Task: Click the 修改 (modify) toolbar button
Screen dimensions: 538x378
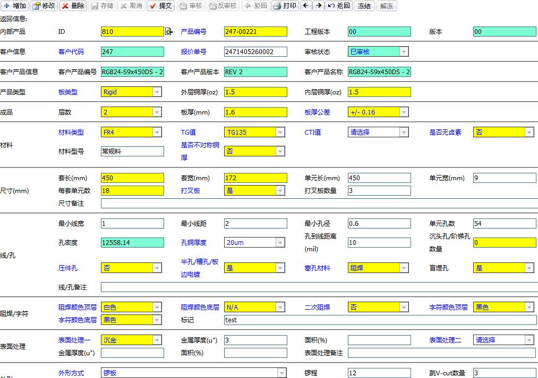Action: [x=44, y=6]
